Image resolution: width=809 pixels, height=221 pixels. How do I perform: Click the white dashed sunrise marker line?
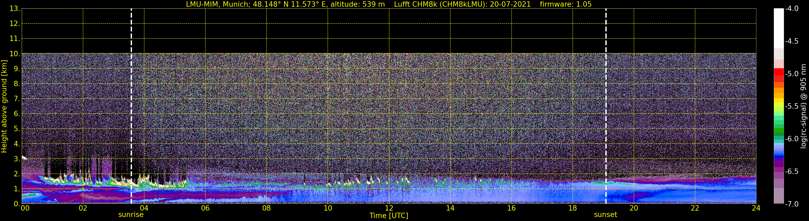click(x=131, y=106)
